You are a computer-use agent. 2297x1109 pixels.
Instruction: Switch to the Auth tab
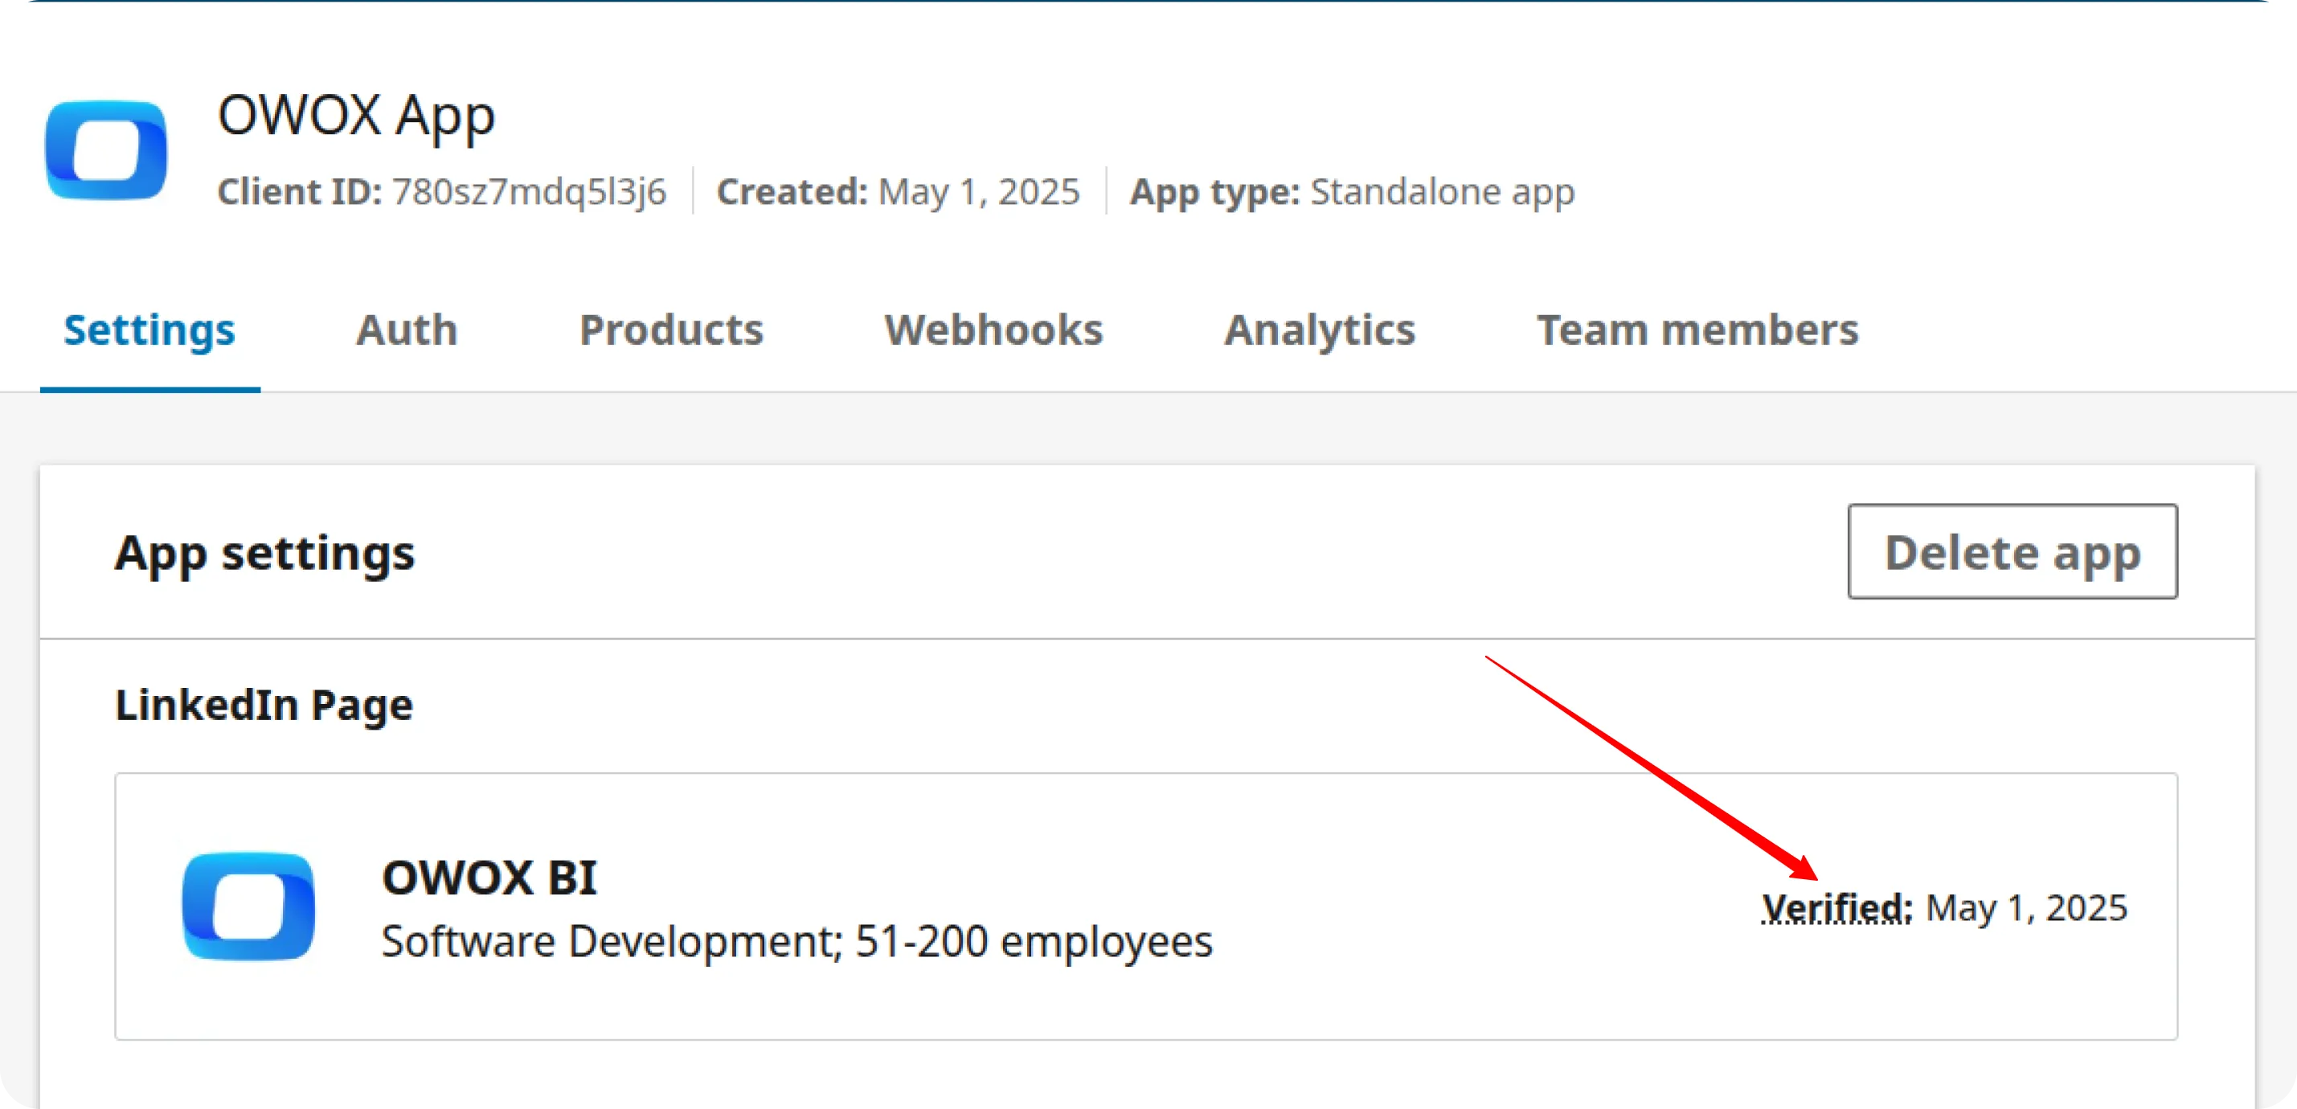click(407, 329)
